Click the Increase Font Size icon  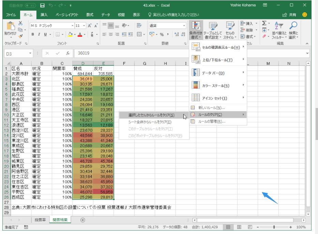point(89,26)
